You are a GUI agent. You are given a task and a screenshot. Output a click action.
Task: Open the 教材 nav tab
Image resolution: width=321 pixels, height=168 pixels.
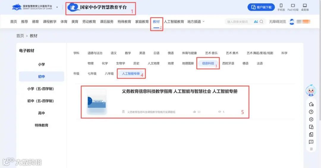point(156,21)
